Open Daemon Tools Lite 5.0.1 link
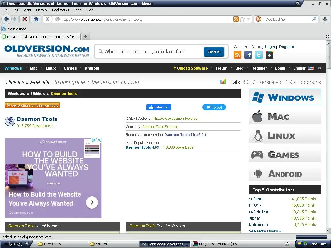This screenshot has height=248, width=331. pyautogui.click(x=185, y=135)
